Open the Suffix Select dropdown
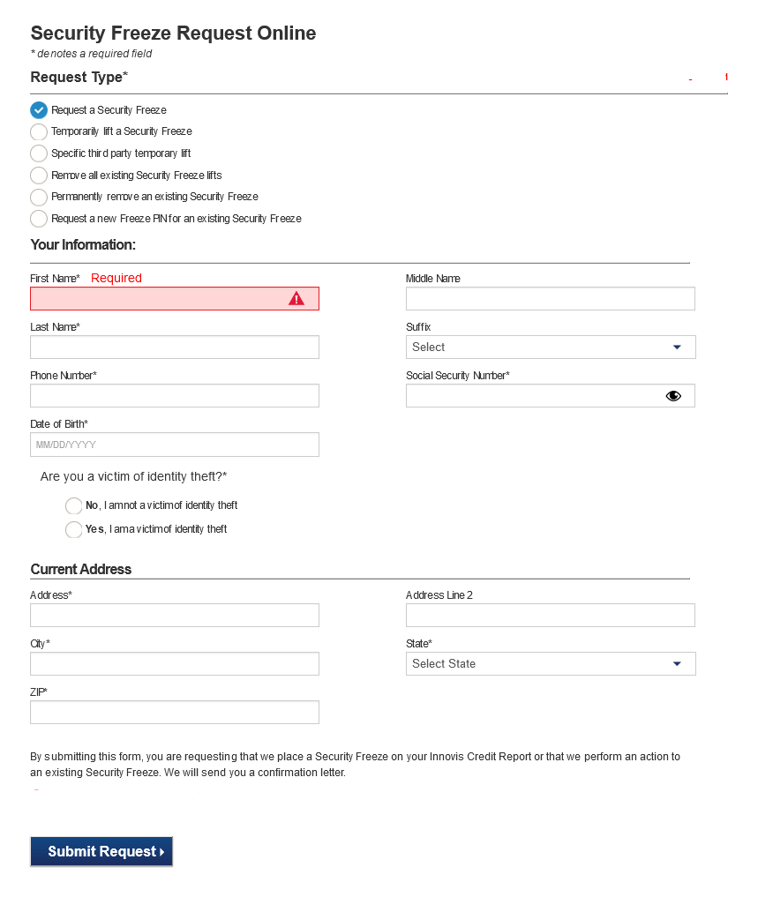The image size is (758, 897). point(550,347)
